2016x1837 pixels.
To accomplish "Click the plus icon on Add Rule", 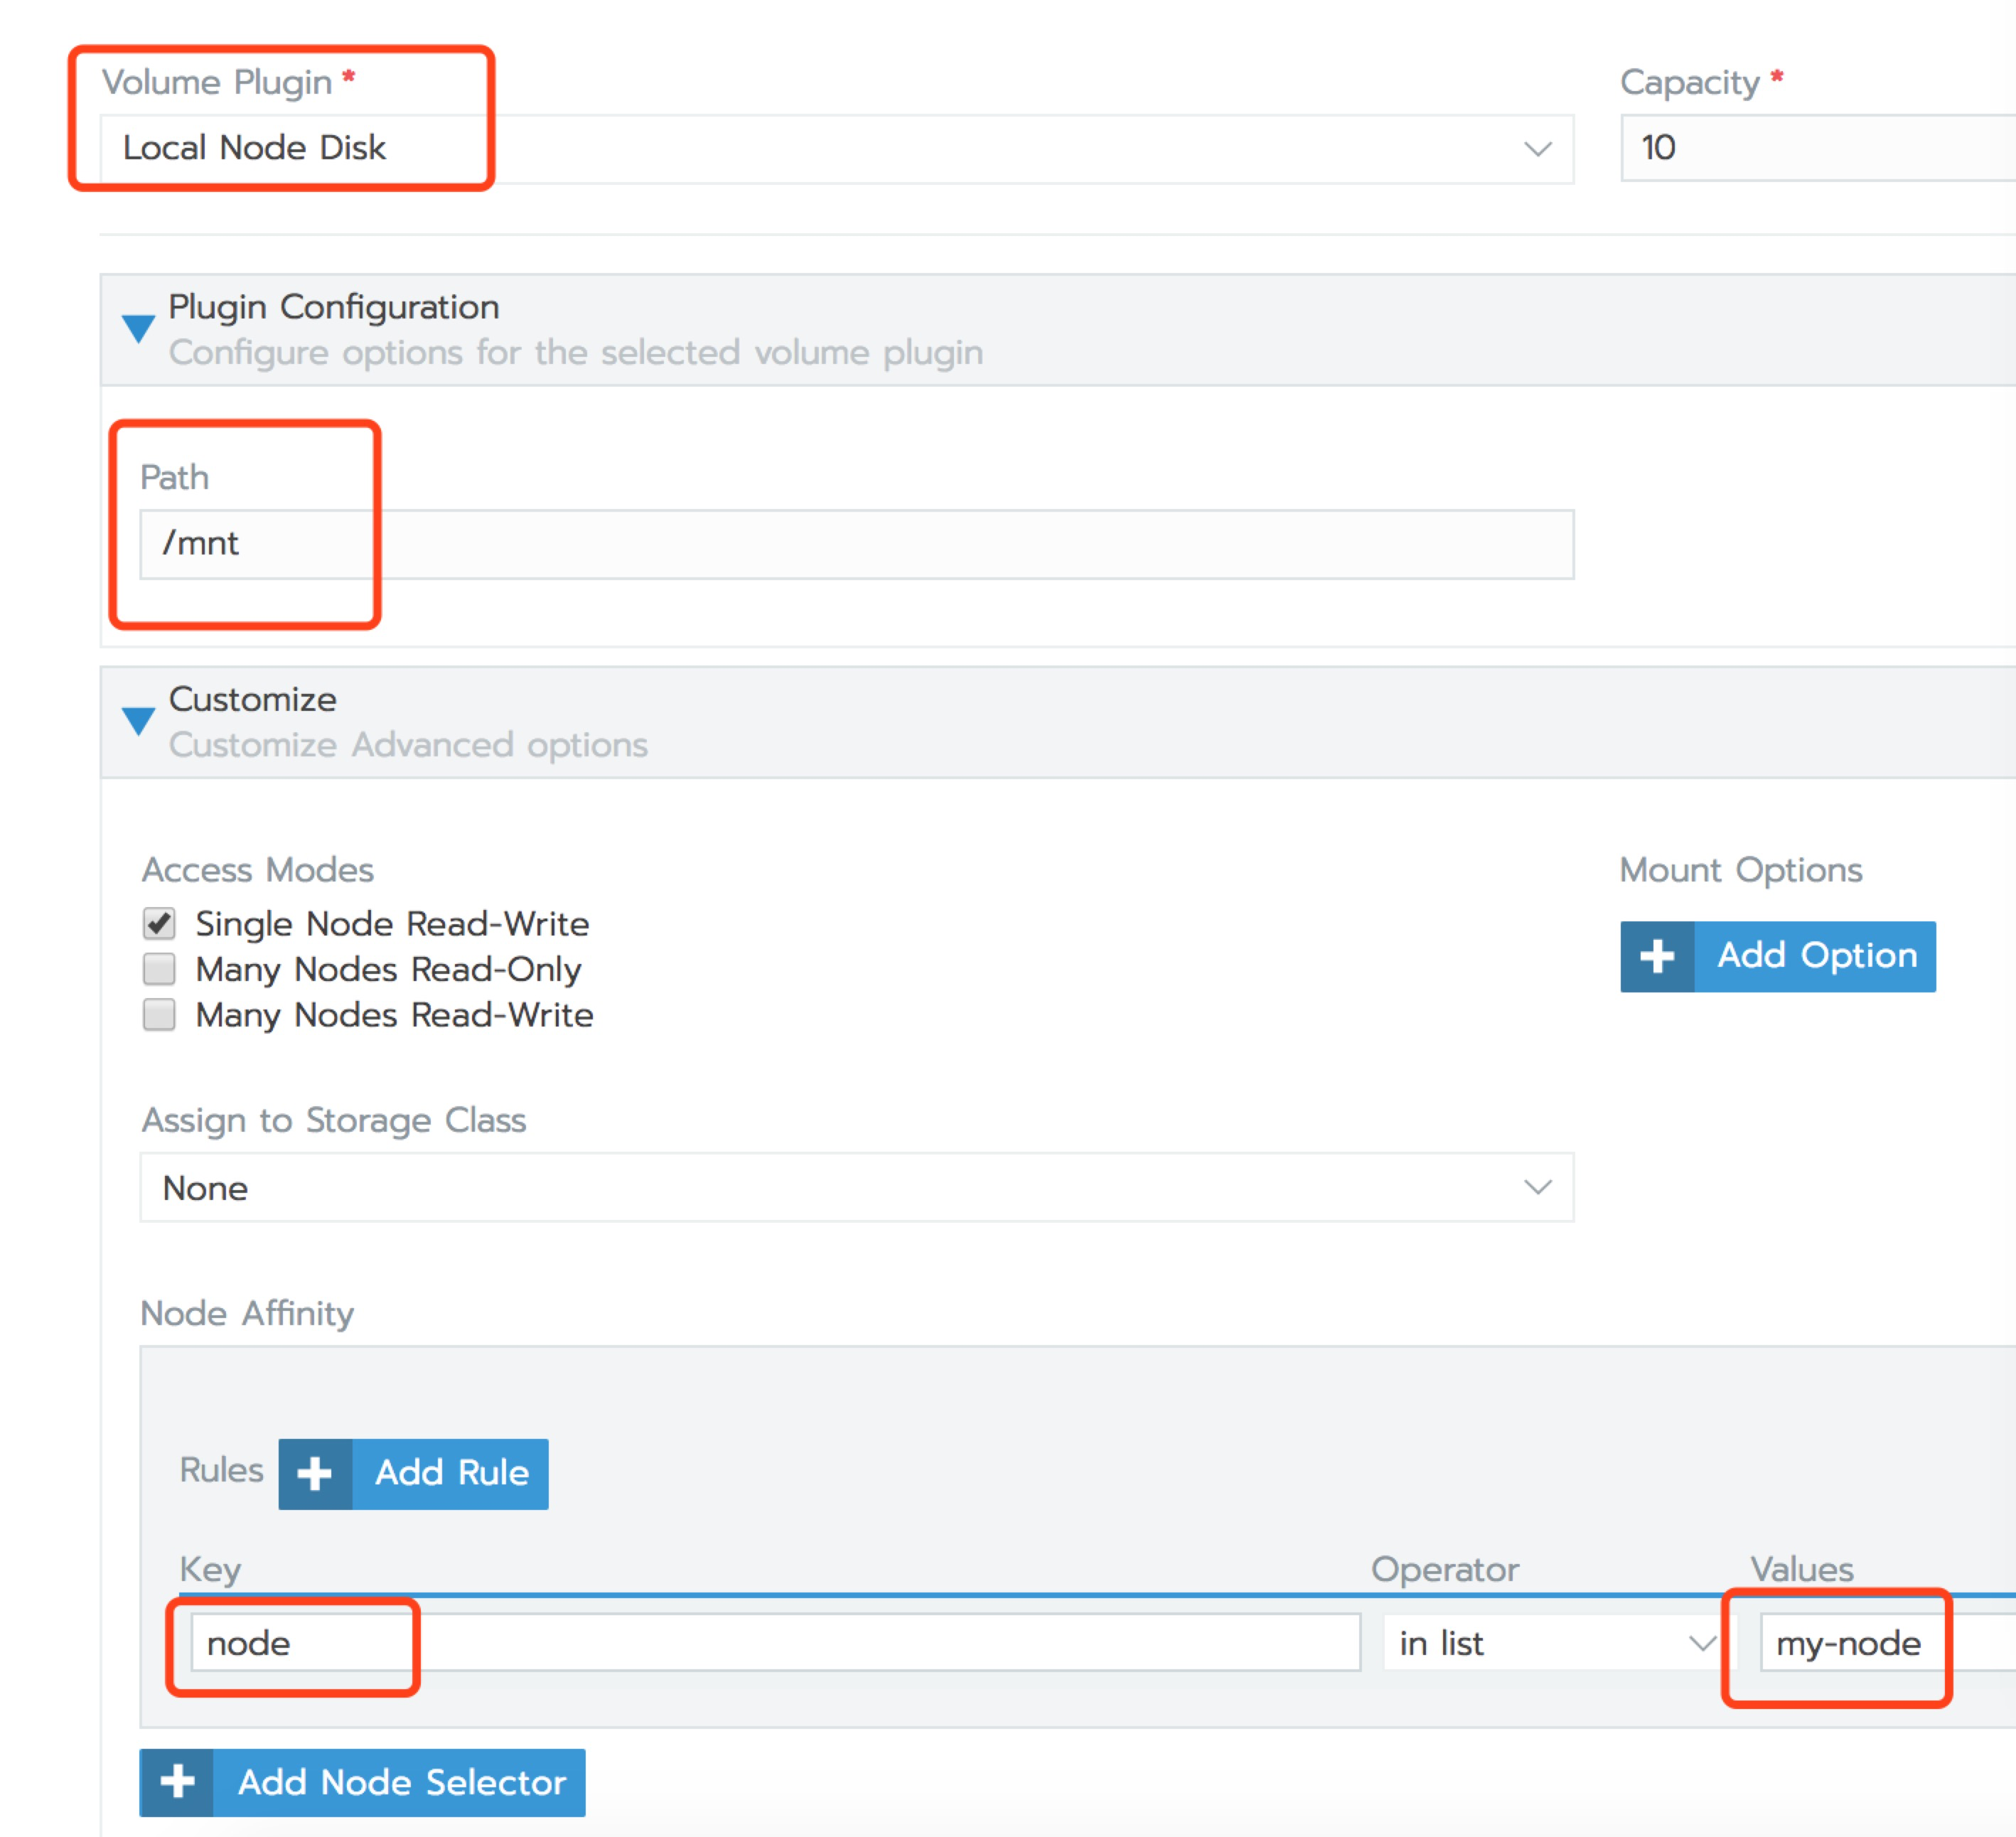I will pos(315,1473).
